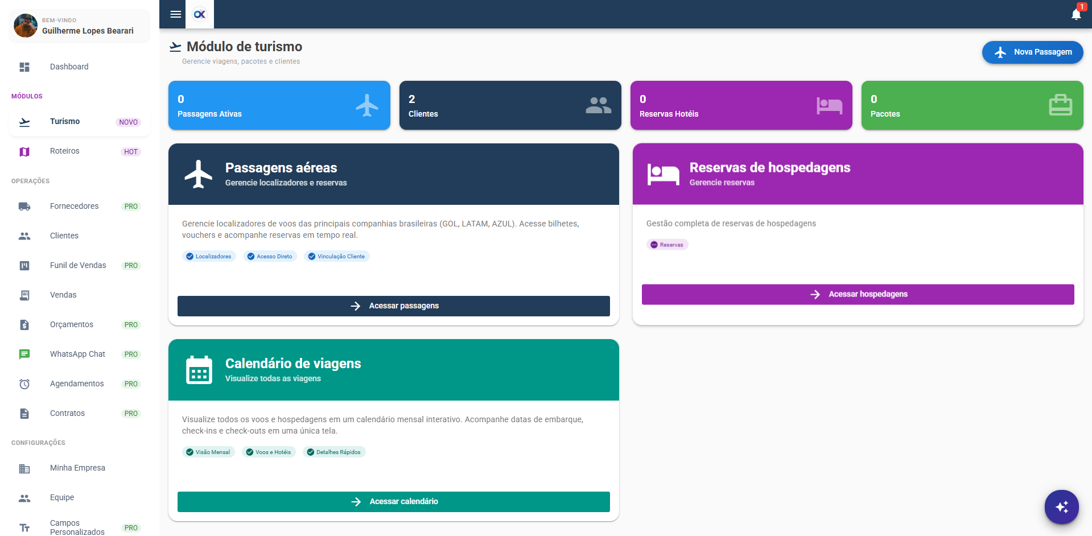Click the Fornecedores truck icon

[24, 206]
